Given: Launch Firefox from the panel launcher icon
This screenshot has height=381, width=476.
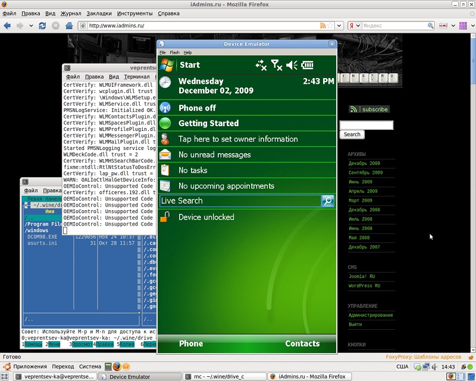Looking at the screenshot, I should [x=117, y=367].
